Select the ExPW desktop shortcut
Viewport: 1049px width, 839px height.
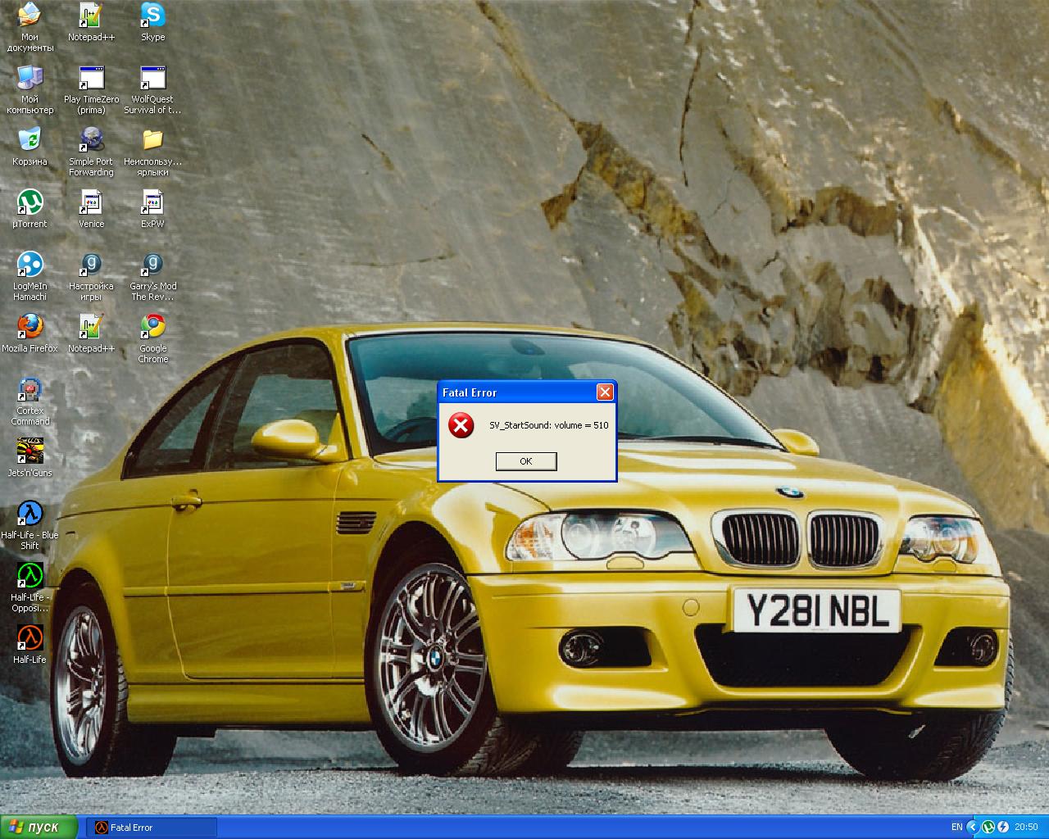coord(152,209)
